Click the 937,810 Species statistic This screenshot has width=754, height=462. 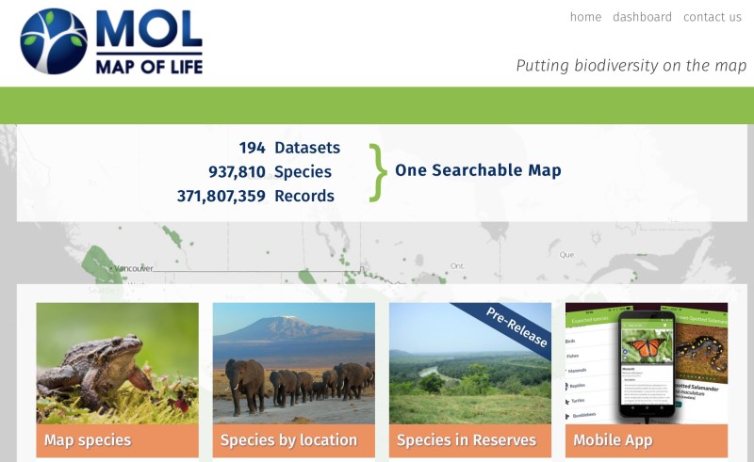tap(270, 171)
